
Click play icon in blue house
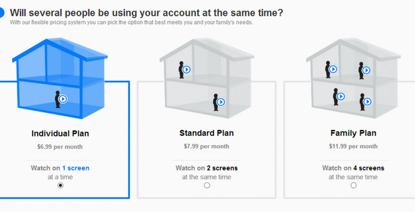tap(63, 99)
